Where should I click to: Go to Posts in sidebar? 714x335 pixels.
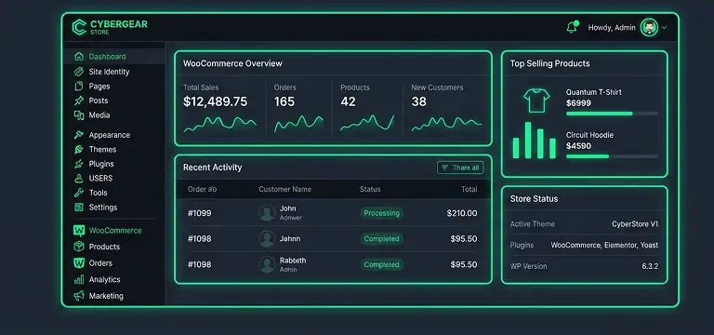coord(99,100)
